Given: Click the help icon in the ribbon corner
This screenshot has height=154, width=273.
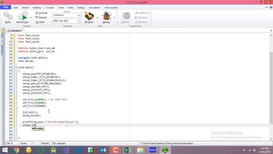Looking at the screenshot, I should [x=271, y=7].
